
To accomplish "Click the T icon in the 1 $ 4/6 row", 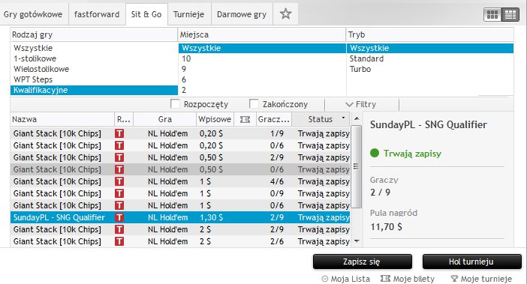I will (119, 181).
